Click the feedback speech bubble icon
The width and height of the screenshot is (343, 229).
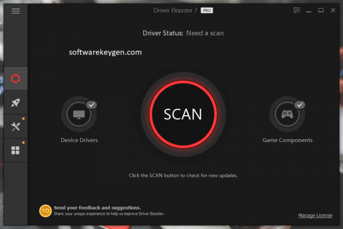coord(296,10)
